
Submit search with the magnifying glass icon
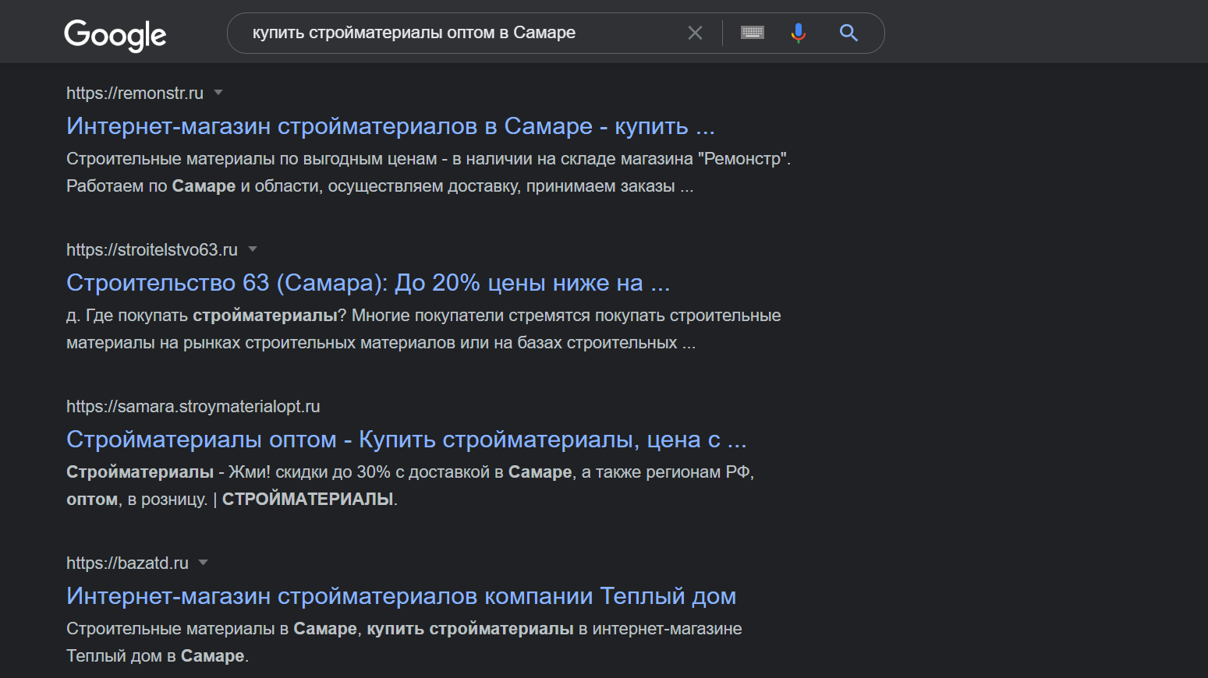848,33
